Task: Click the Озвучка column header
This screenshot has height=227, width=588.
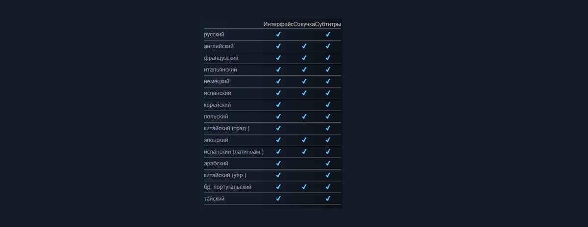Action: click(x=304, y=24)
